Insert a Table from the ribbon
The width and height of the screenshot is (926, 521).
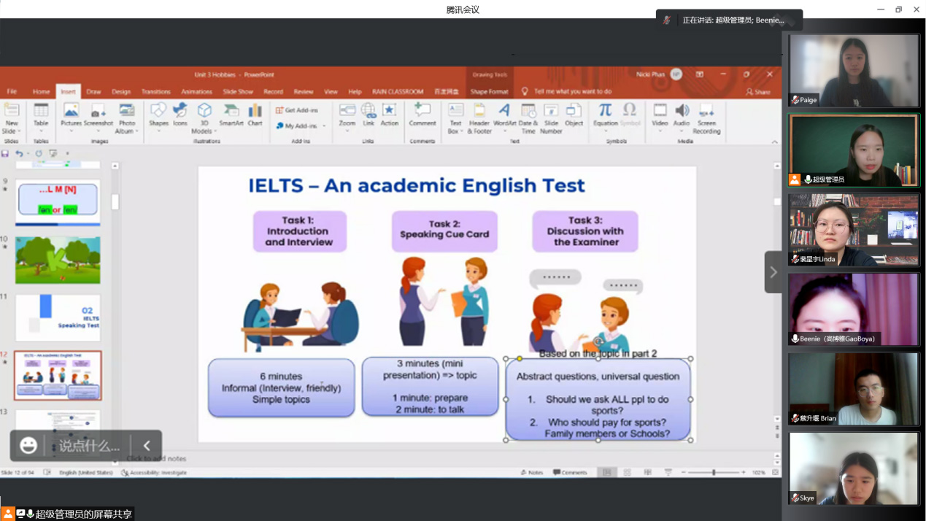coord(41,117)
